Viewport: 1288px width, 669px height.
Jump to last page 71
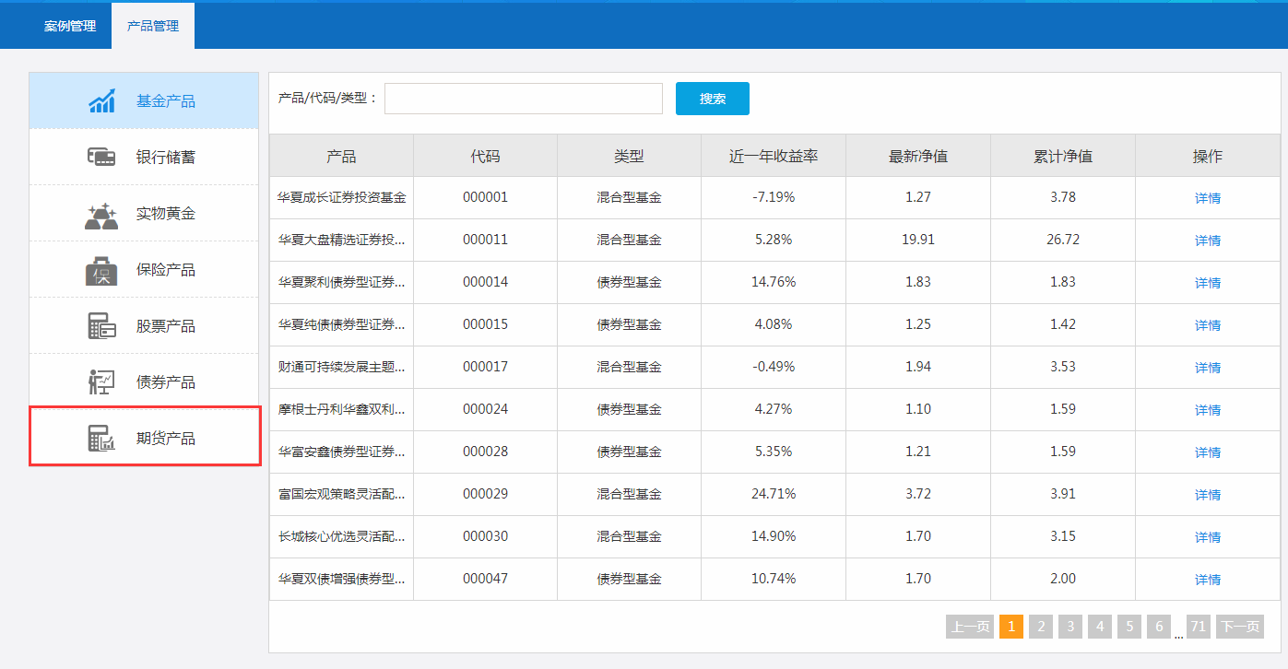1198,628
